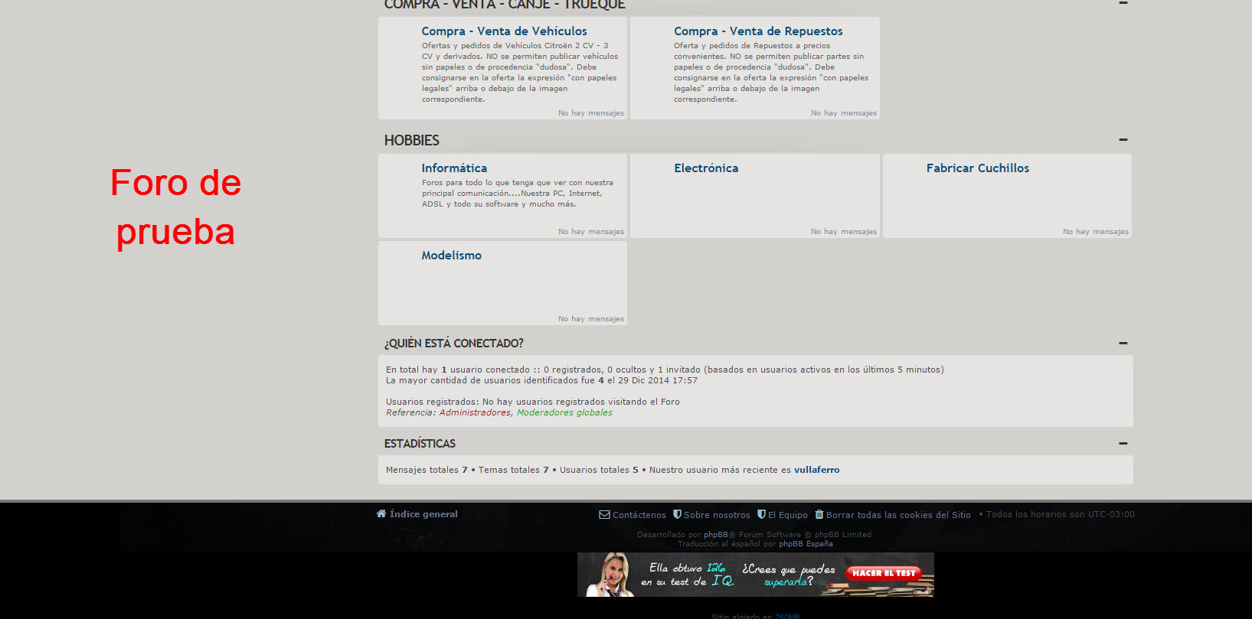
Task: Open the Compra - Venta de Vehículos forum
Action: tap(504, 31)
